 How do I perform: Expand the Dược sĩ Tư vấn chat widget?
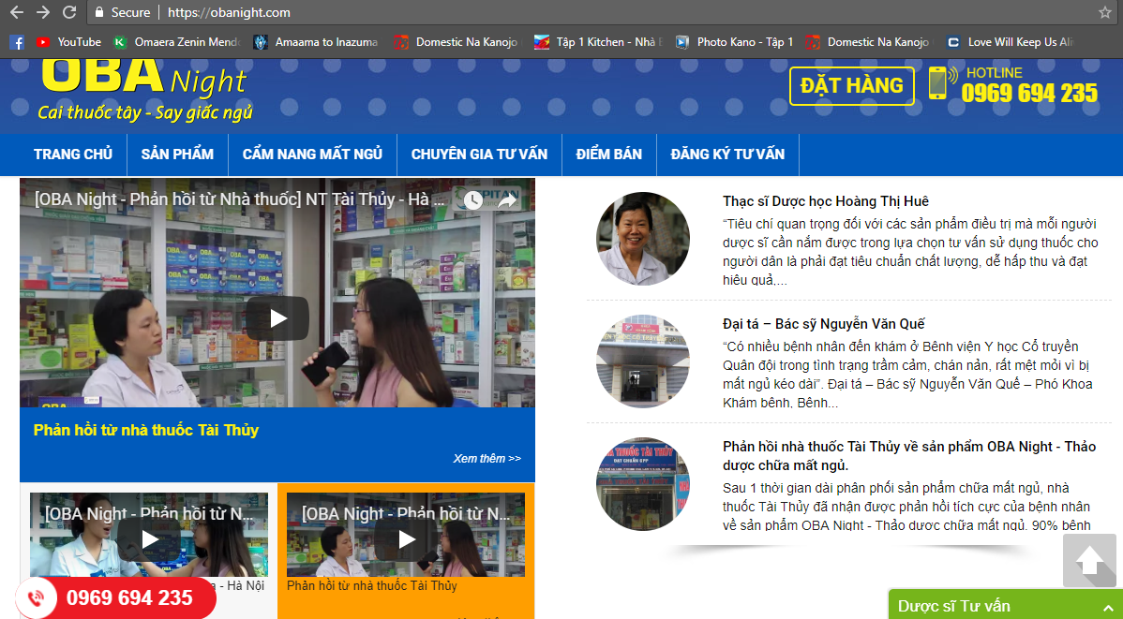pyautogui.click(x=1006, y=605)
